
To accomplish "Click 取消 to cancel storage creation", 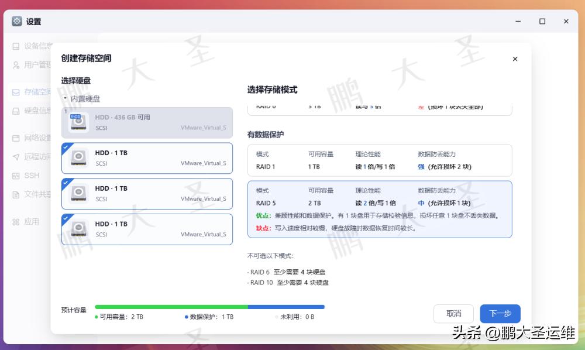I will tap(453, 314).
